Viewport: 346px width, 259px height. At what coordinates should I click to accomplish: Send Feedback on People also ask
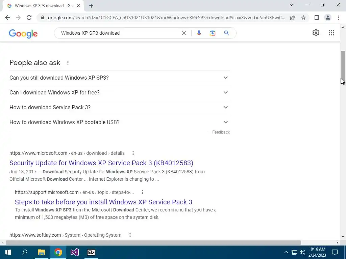point(221,132)
